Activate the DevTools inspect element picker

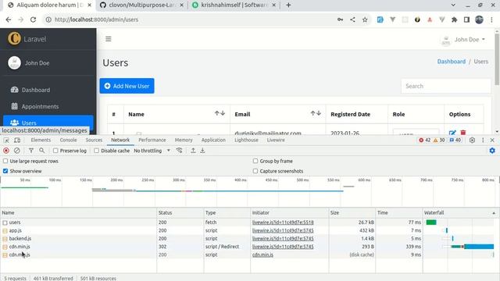coord(6,140)
